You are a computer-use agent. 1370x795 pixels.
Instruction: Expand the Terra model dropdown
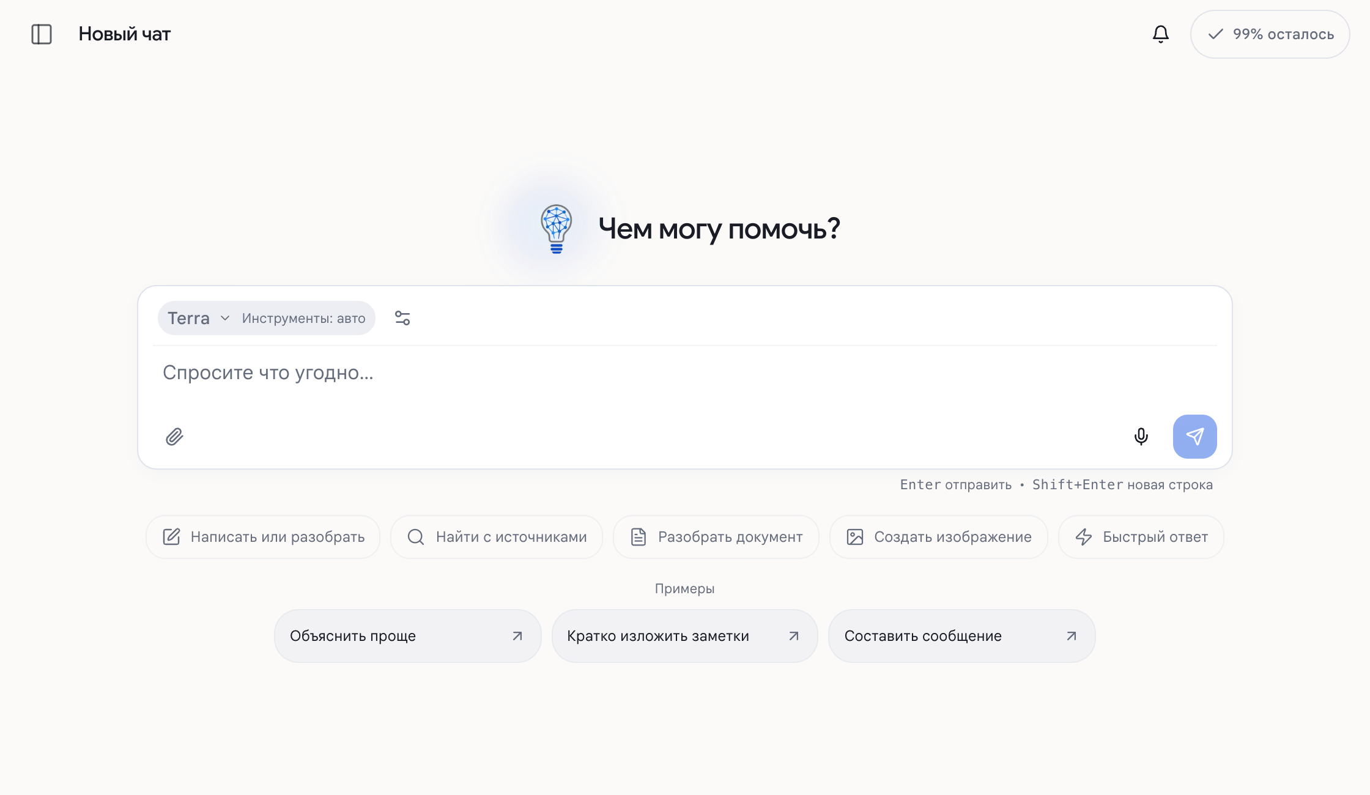(x=198, y=318)
